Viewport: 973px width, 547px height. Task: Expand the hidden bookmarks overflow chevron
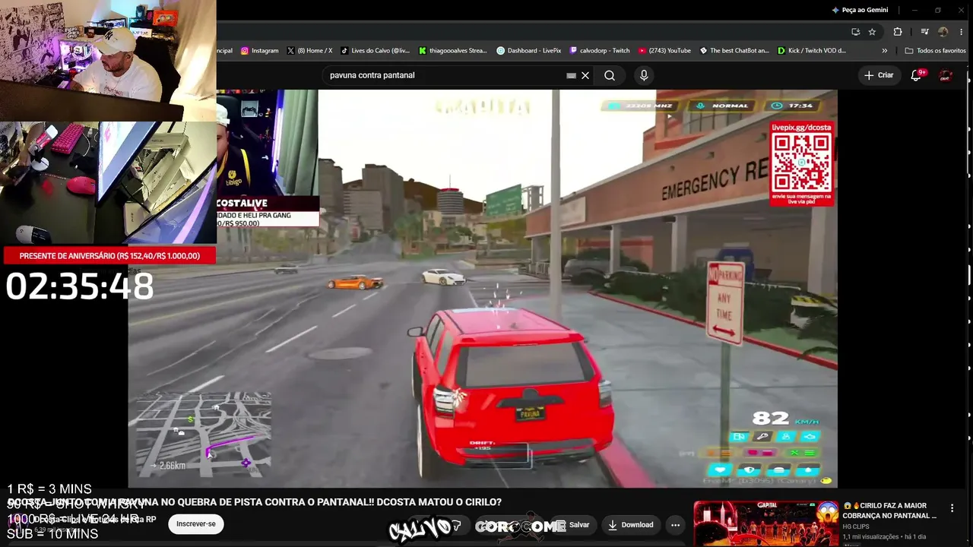pyautogui.click(x=884, y=51)
